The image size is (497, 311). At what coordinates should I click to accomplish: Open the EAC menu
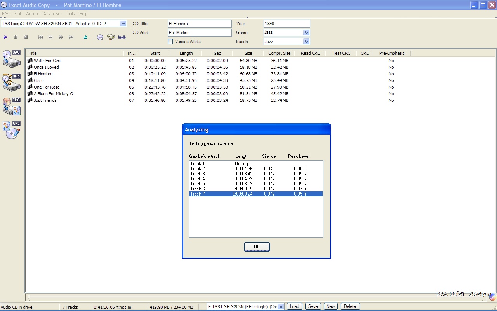6,14
